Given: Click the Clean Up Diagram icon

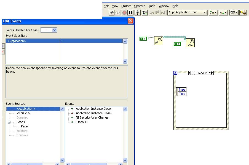Looking at the screenshot, I should click(x=243, y=12).
